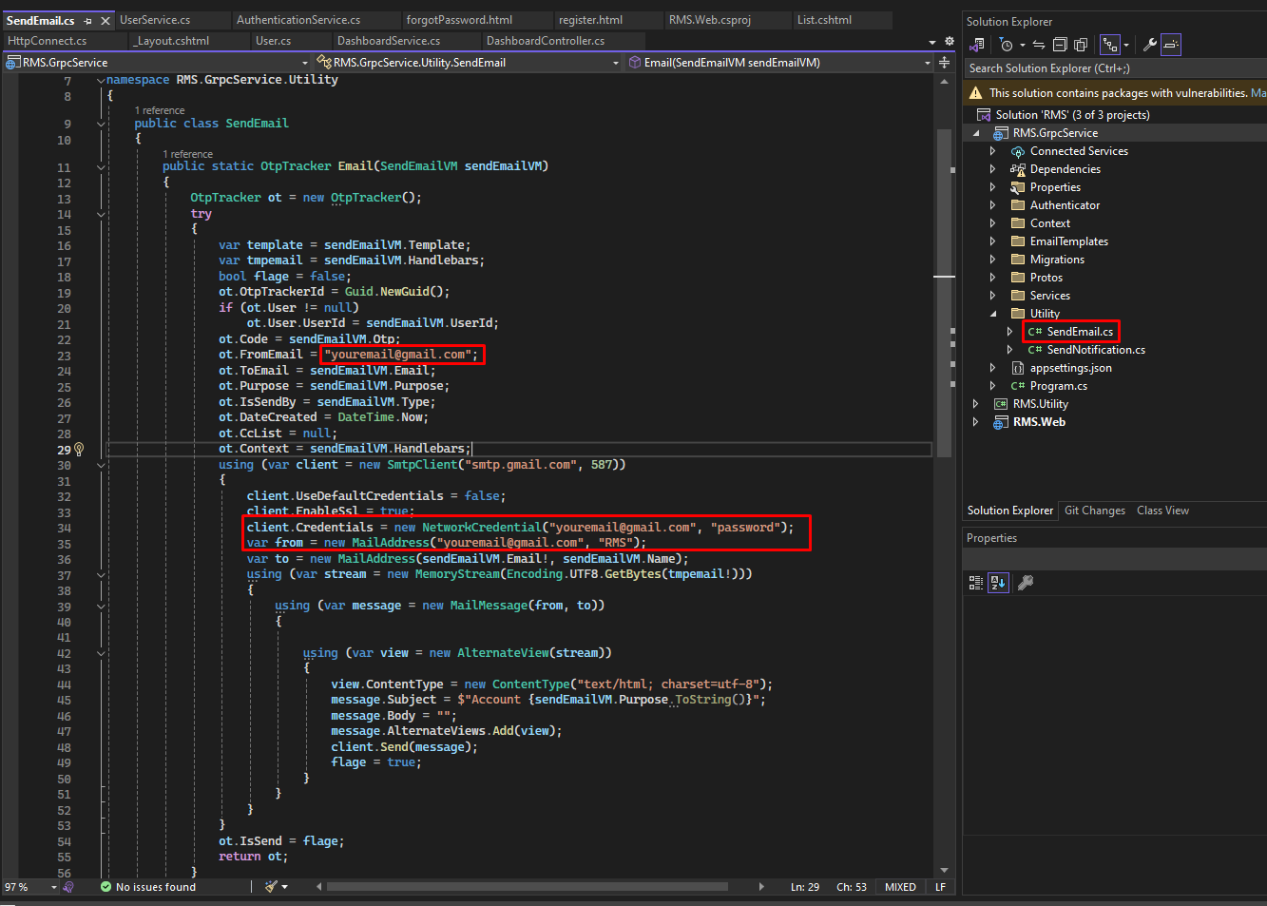Click the window options gear icon above editor
The image size is (1267, 906).
[949, 41]
